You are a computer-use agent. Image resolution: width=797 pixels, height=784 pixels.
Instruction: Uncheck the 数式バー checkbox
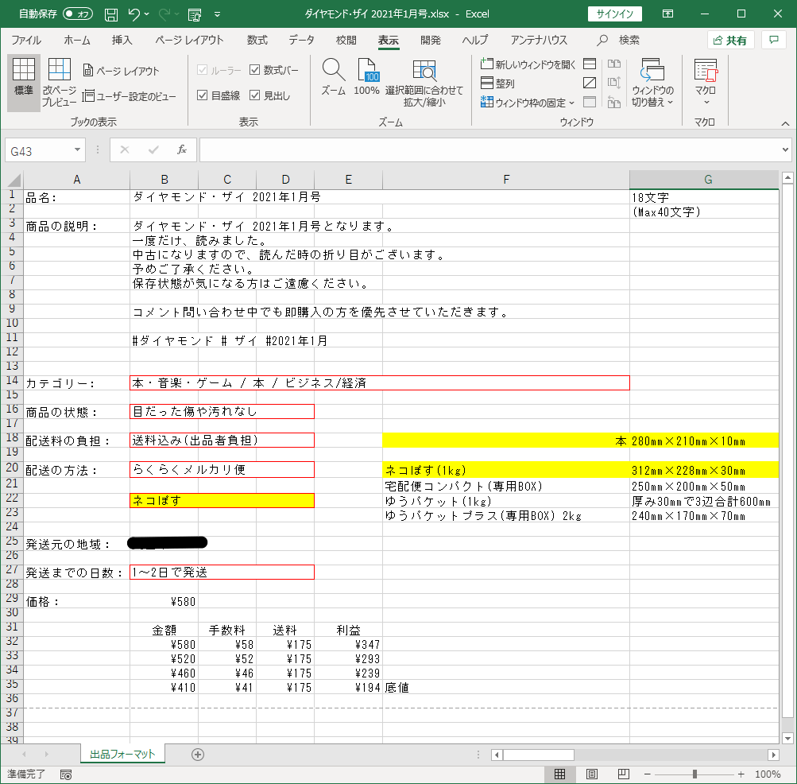point(254,70)
